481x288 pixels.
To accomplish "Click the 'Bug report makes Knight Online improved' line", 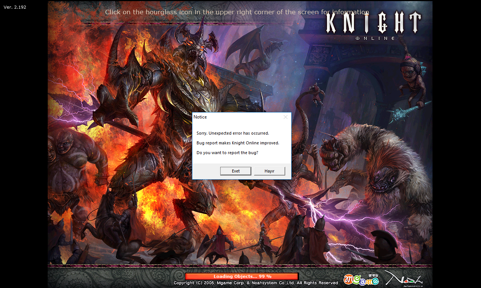I will (x=238, y=143).
